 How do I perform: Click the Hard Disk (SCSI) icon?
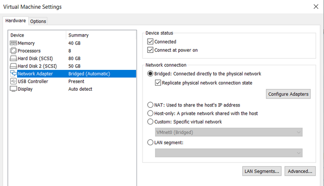pos(13,59)
